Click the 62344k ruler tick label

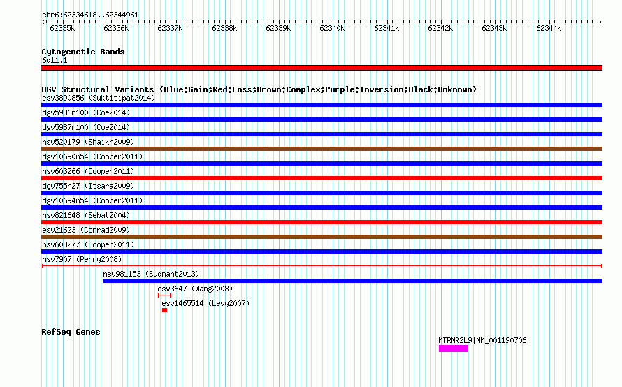549,28
